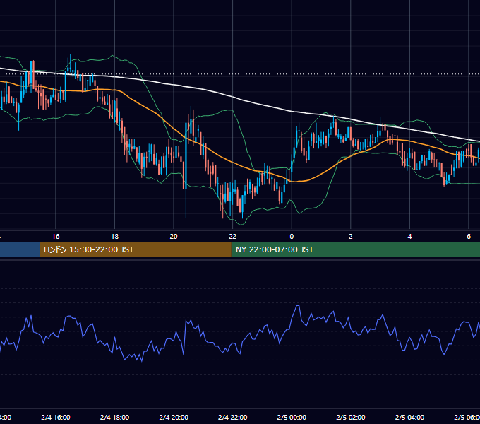Click the 2/5 04:00 oscillator time label
This screenshot has height=424, width=480.
click(409, 417)
